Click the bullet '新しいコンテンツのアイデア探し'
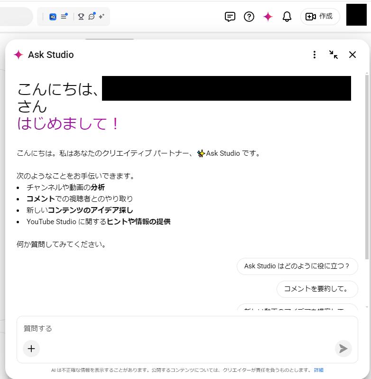This screenshot has width=371, height=379. tap(80, 210)
